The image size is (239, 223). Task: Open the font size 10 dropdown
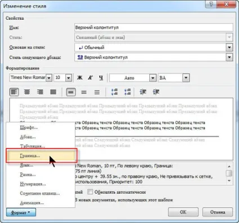(68, 78)
